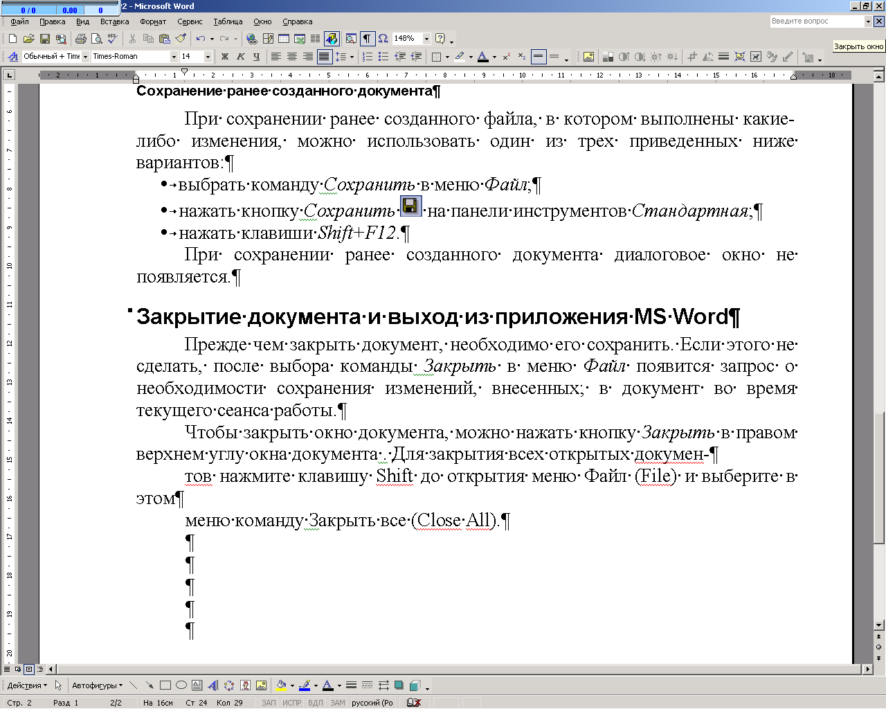Apply bulleted list formatting
This screenshot has height=709, width=886.
pyautogui.click(x=383, y=57)
